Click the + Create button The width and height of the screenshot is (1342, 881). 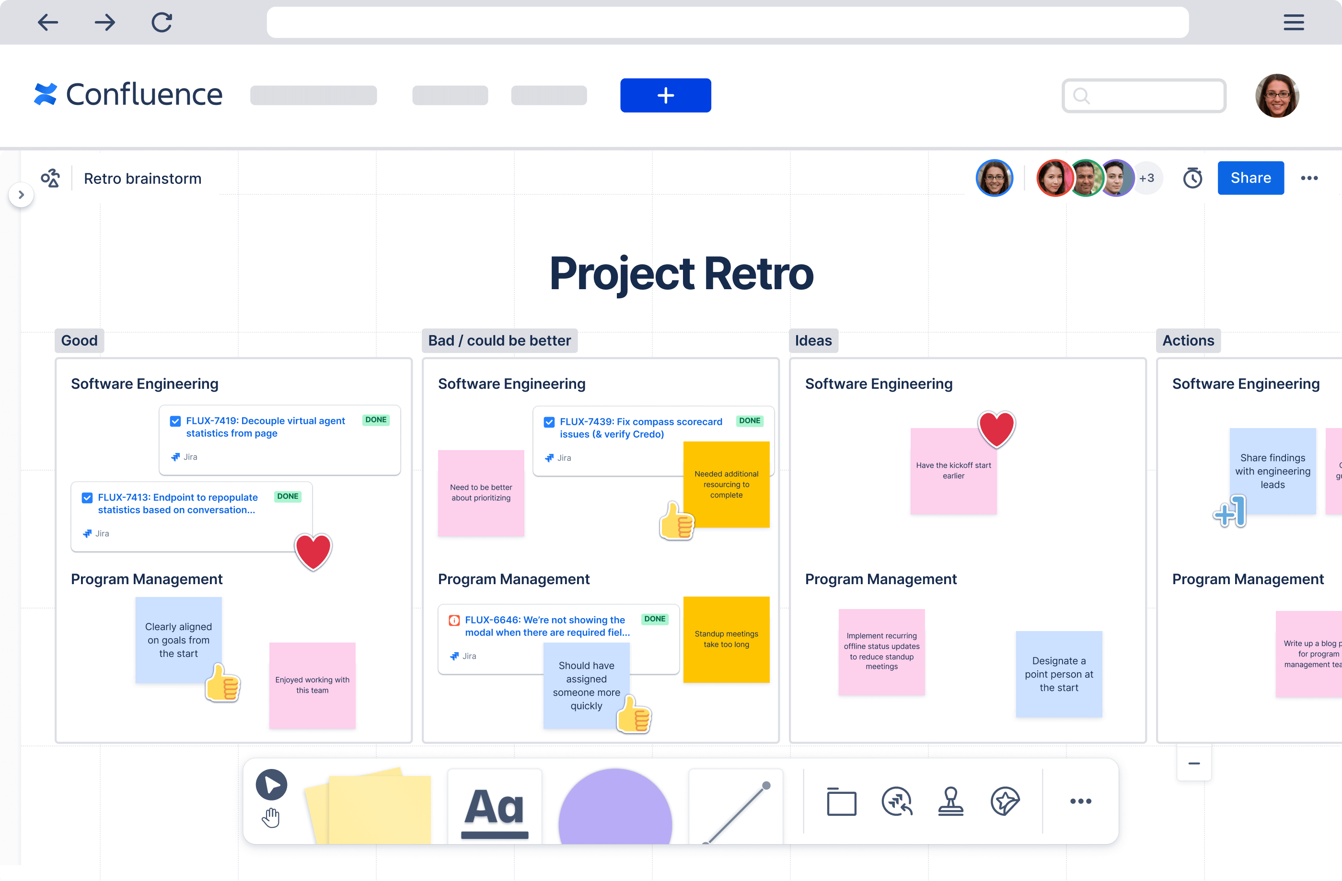click(666, 94)
